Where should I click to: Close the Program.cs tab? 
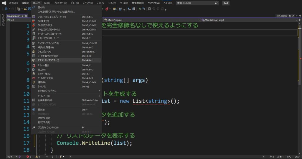point(26,16)
